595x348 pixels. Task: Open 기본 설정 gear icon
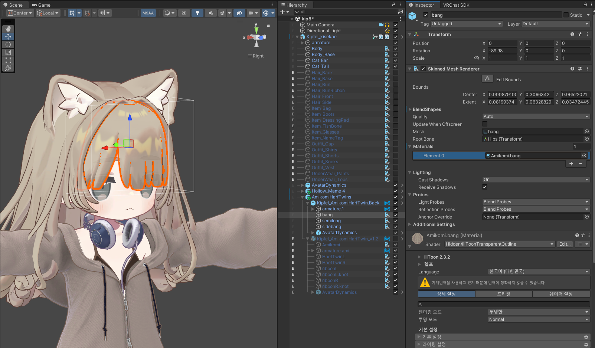[x=586, y=337]
